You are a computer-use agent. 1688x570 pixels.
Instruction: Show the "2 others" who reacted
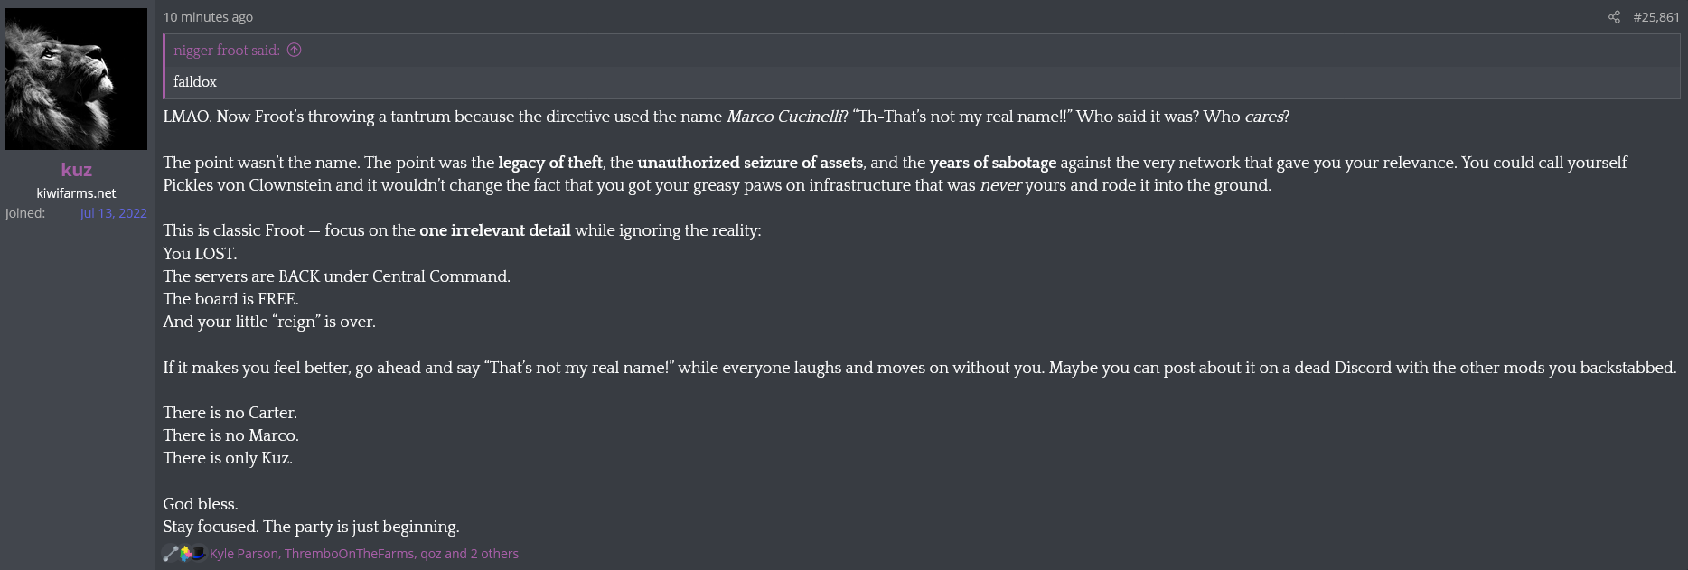click(494, 554)
